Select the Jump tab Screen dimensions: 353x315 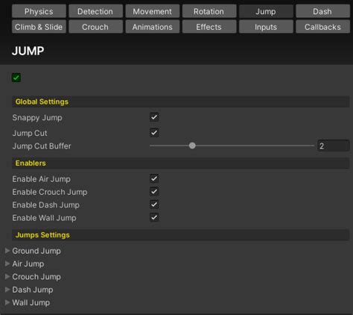(x=266, y=11)
